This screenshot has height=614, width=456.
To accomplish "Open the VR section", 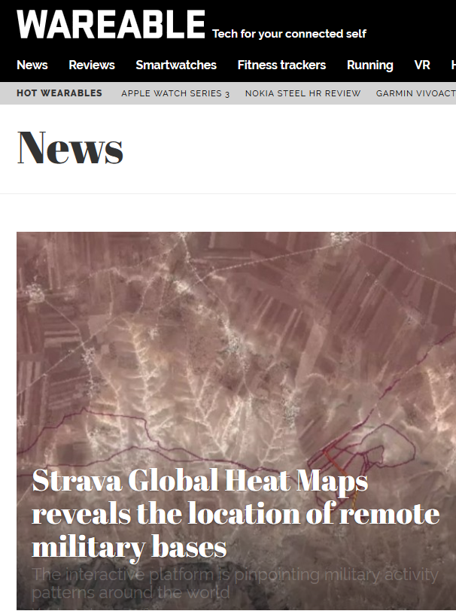I will [x=422, y=65].
